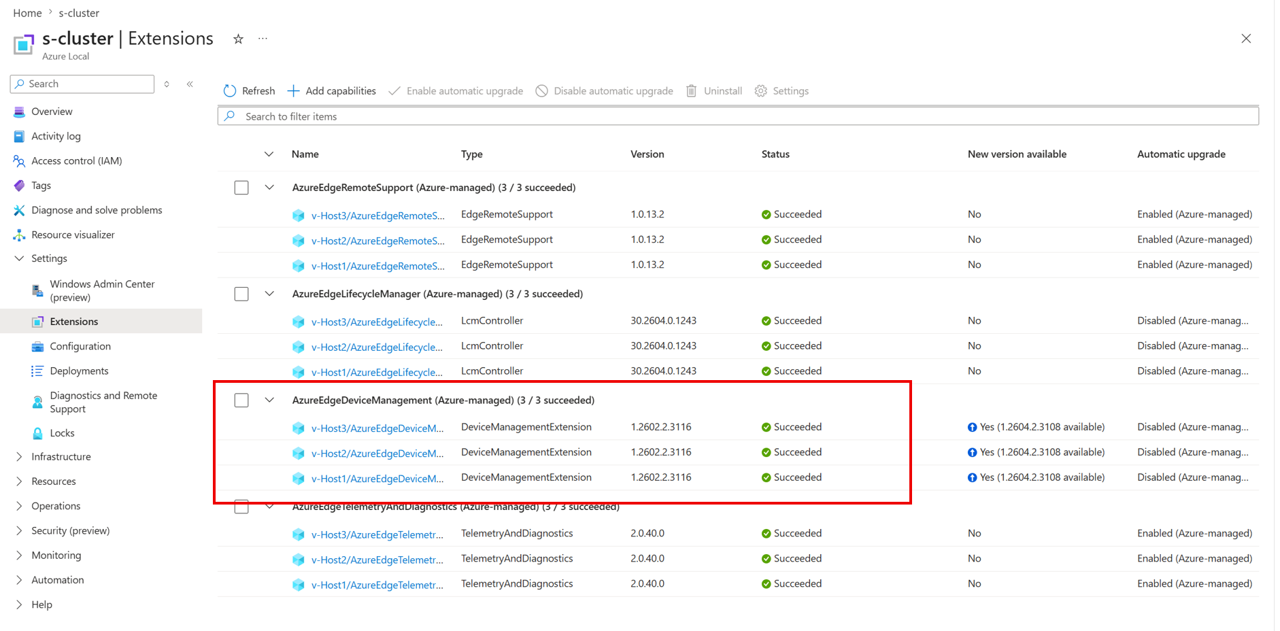Focus the sidebar Search box
This screenshot has height=631, width=1280.
coord(82,84)
